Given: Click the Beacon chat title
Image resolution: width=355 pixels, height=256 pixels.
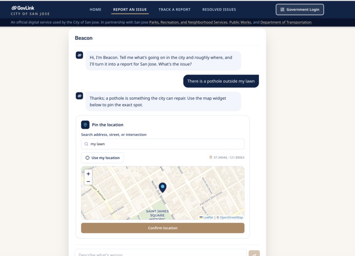Looking at the screenshot, I should pyautogui.click(x=84, y=38).
